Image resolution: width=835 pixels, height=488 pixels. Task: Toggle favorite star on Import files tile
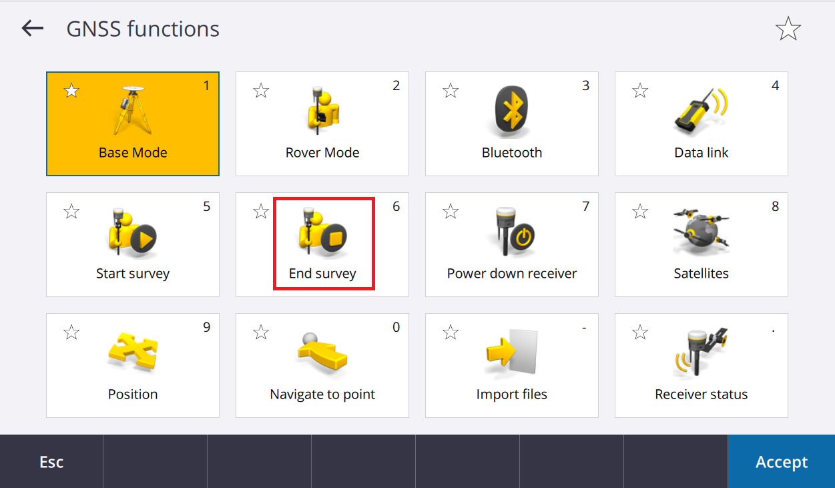tap(451, 332)
